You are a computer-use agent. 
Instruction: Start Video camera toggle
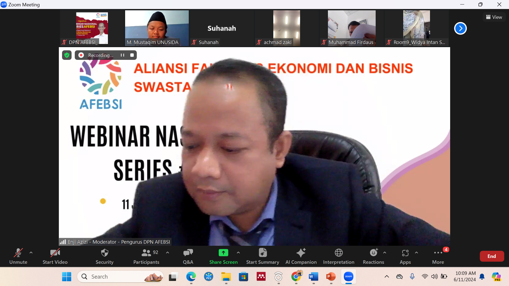pos(55,256)
